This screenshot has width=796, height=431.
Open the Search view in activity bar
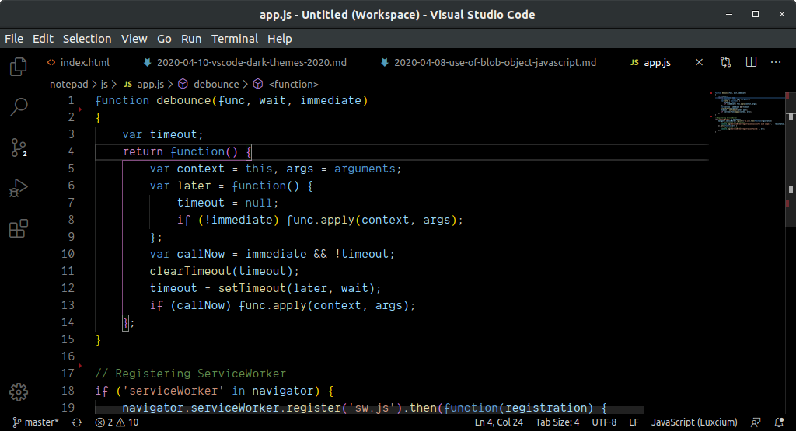[x=19, y=107]
